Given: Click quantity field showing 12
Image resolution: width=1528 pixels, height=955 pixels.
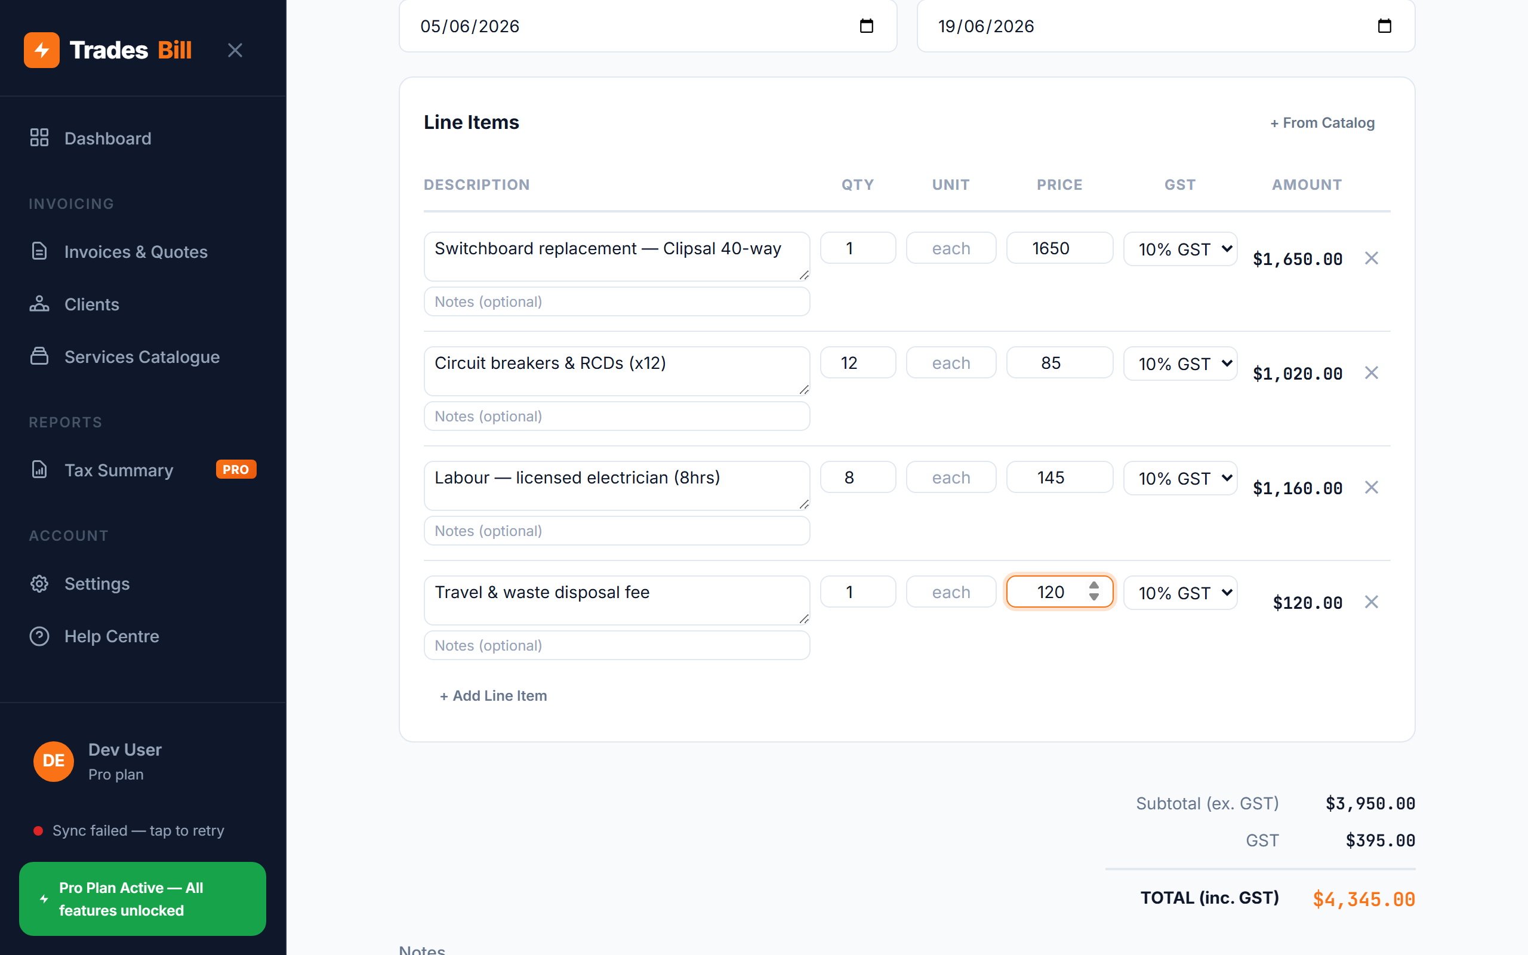Looking at the screenshot, I should pos(858,362).
